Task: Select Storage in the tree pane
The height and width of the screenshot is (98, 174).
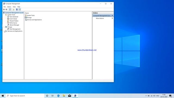Action: pos(10,27)
